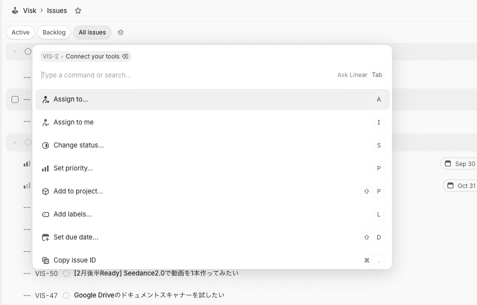Click the priority dashes icon for VIS-50

(x=27, y=273)
